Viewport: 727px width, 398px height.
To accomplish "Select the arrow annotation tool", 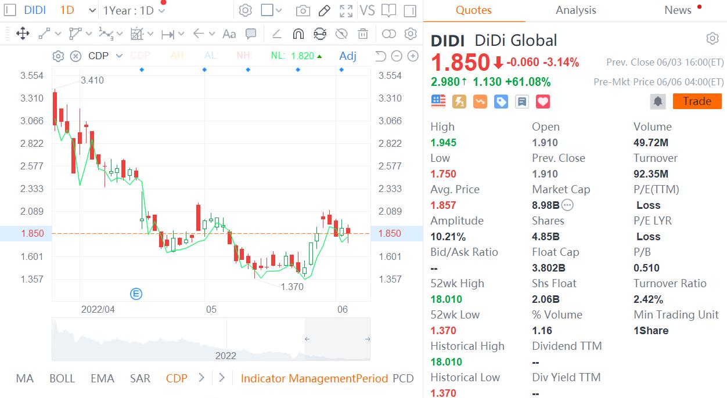I will 199,34.
